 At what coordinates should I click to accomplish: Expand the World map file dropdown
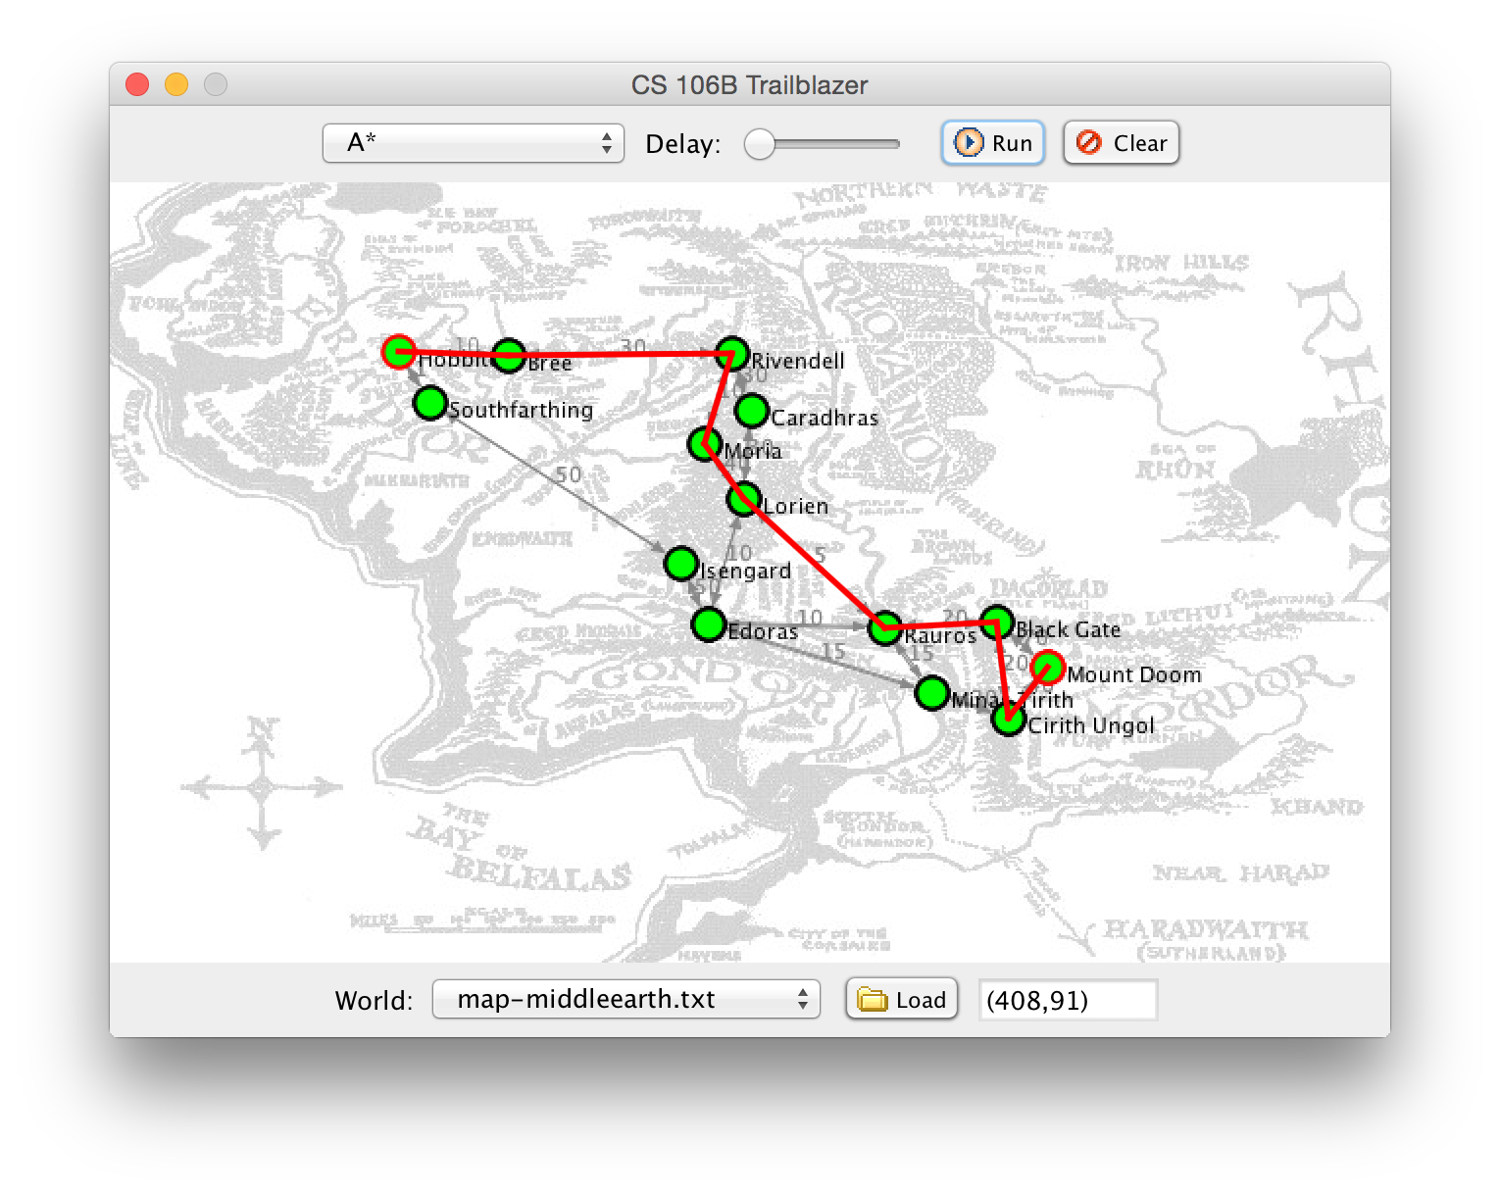pos(625,1000)
